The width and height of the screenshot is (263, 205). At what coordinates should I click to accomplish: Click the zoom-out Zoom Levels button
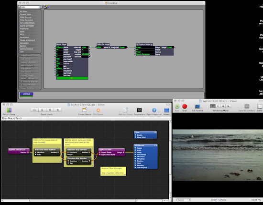pos(42,110)
